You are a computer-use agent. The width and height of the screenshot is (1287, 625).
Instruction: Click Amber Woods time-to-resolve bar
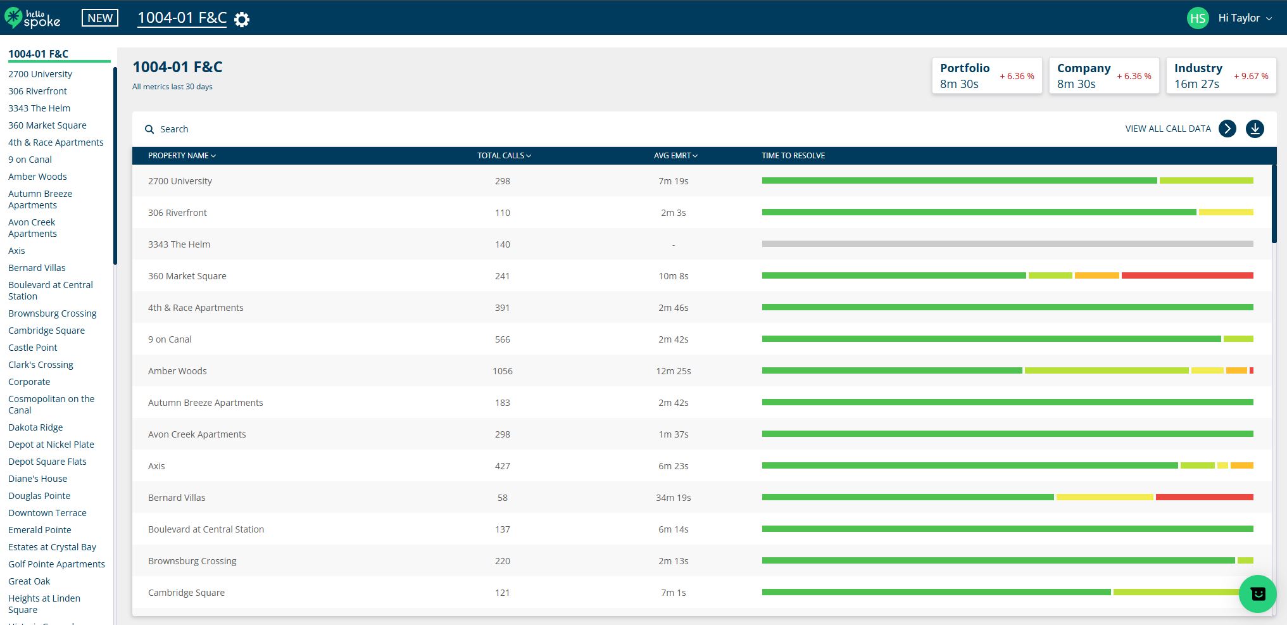click(x=1008, y=370)
